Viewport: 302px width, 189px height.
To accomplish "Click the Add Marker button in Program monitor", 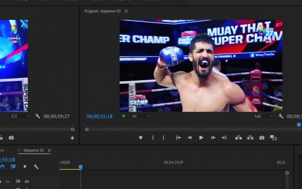I will [x=141, y=137].
